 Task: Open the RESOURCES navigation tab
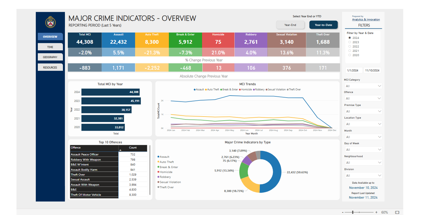click(x=50, y=67)
